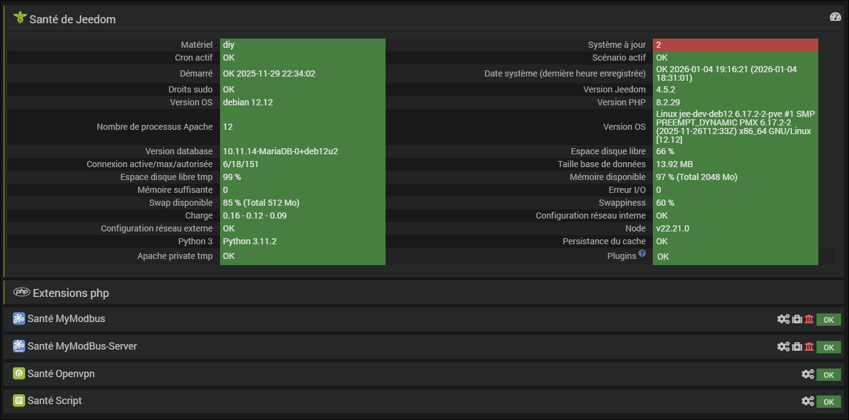This screenshot has width=849, height=420.
Task: Click MyModbus medical kit health icon
Action: tap(797, 319)
